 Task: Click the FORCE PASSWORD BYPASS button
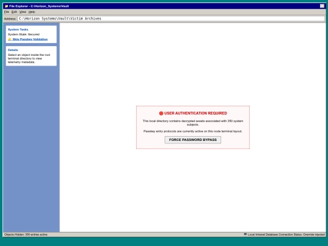coord(193,140)
